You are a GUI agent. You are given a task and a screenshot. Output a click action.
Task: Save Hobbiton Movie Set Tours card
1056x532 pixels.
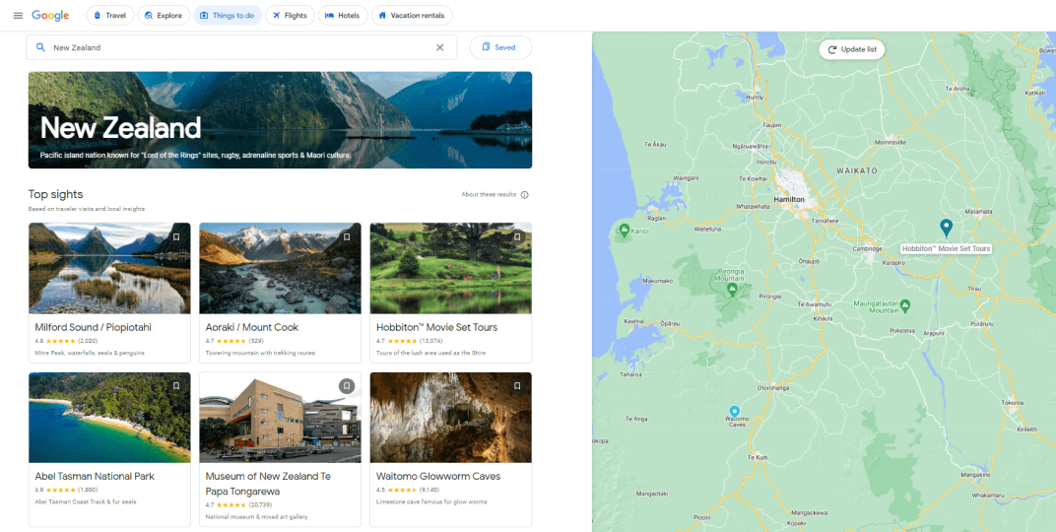tap(517, 237)
